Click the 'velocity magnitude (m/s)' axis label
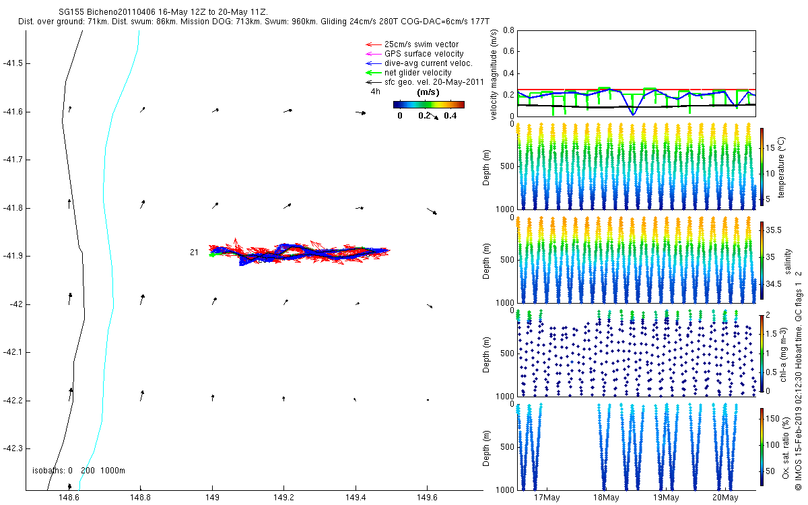This screenshot has height=505, width=808. pyautogui.click(x=494, y=75)
